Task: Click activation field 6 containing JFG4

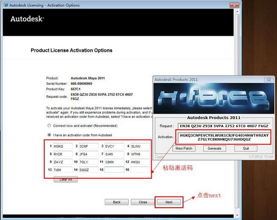Action: (89, 154)
